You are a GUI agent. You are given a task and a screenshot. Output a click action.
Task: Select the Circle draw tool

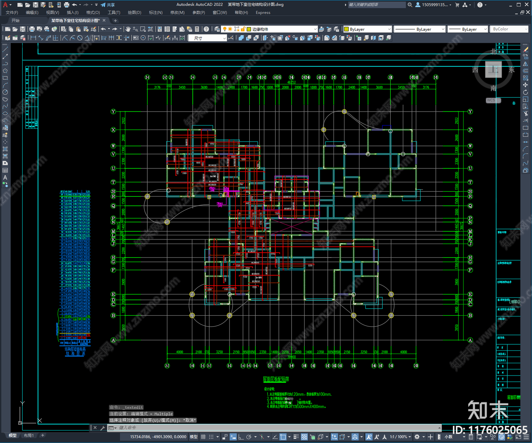[x=5, y=92]
